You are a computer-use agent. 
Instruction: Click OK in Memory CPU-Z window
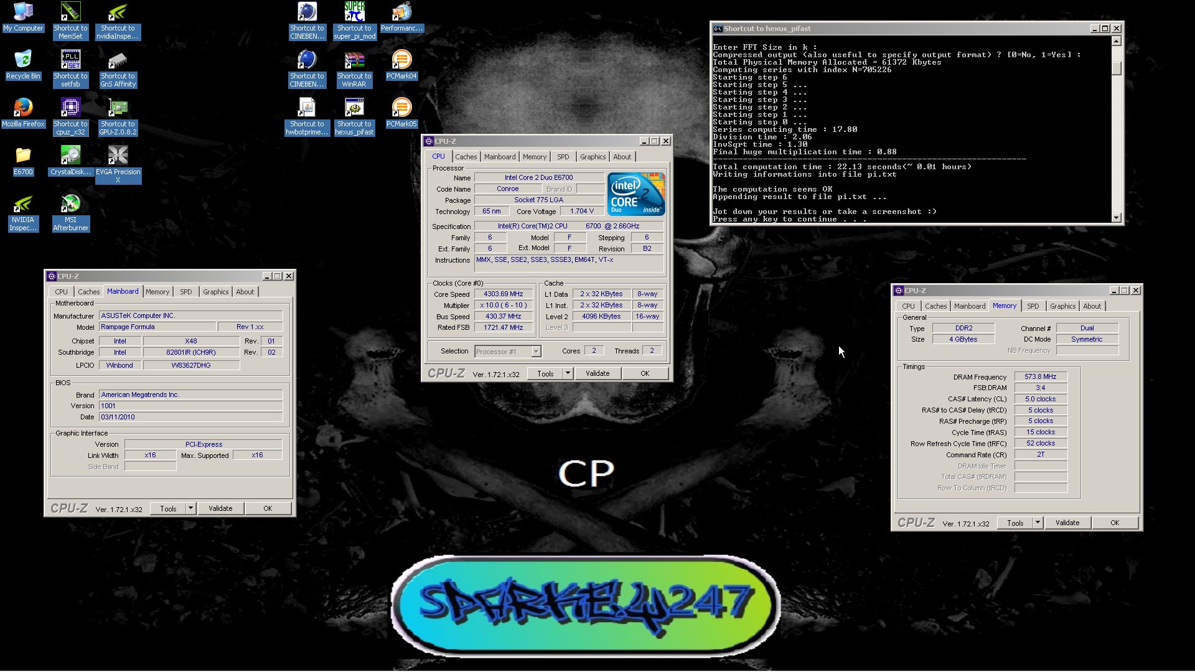(x=1115, y=523)
